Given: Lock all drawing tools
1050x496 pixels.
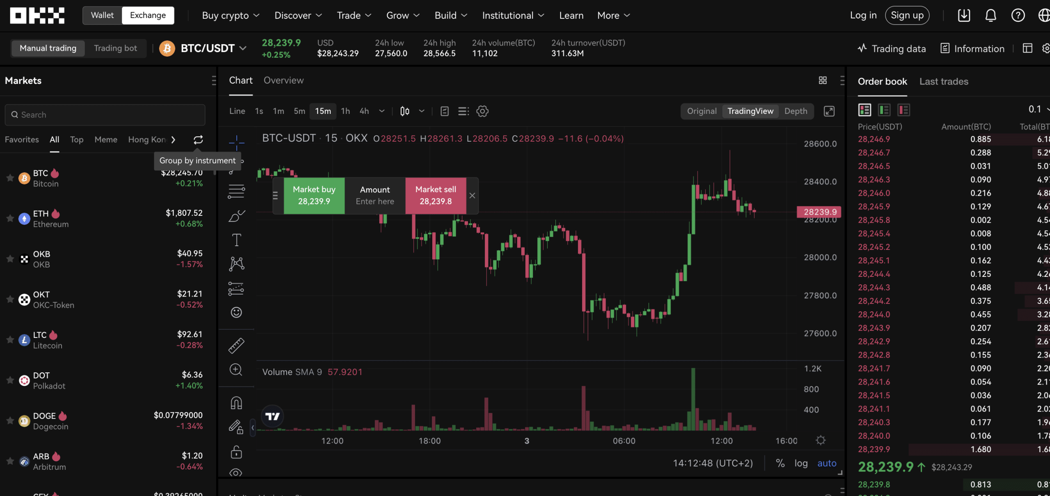Looking at the screenshot, I should [x=236, y=452].
